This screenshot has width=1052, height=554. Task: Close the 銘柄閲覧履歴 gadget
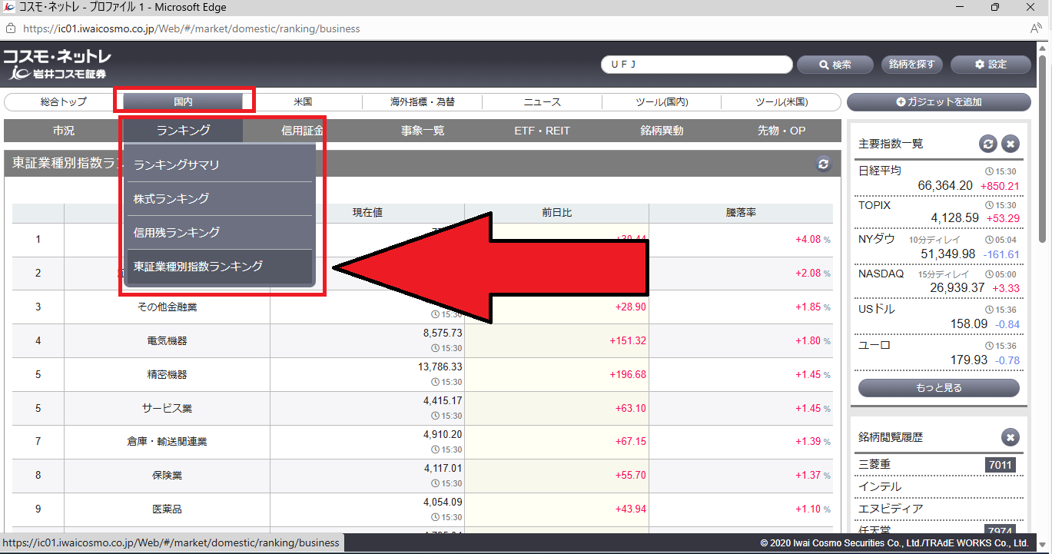pos(1011,437)
